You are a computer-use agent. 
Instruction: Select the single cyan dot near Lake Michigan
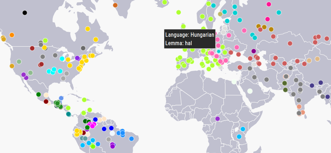point(62,58)
